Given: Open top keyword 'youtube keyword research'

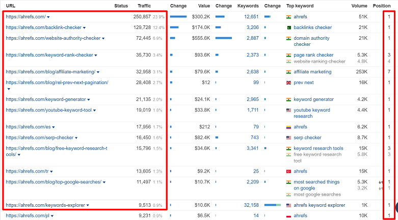Looking at the screenshot, I should click(x=312, y=113).
